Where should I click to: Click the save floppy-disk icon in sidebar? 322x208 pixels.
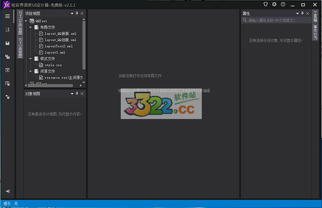coord(8,43)
